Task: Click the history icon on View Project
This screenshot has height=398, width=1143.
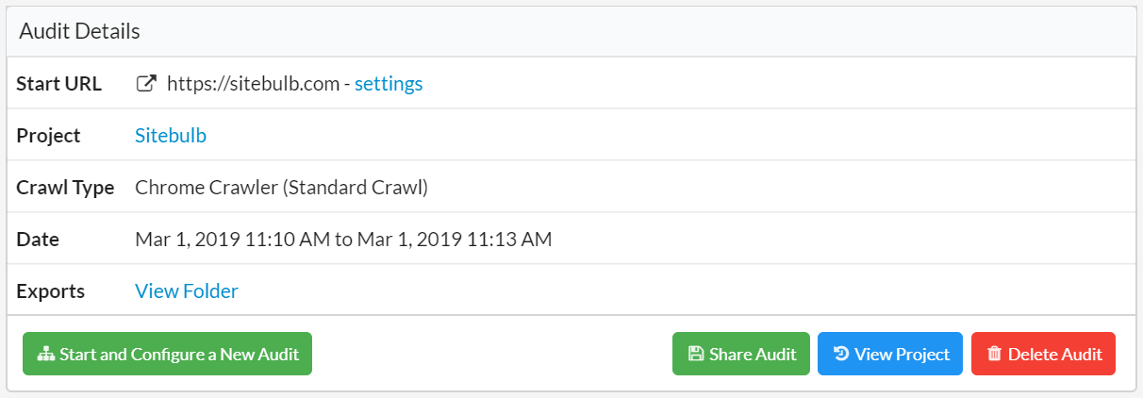Action: pyautogui.click(x=841, y=355)
